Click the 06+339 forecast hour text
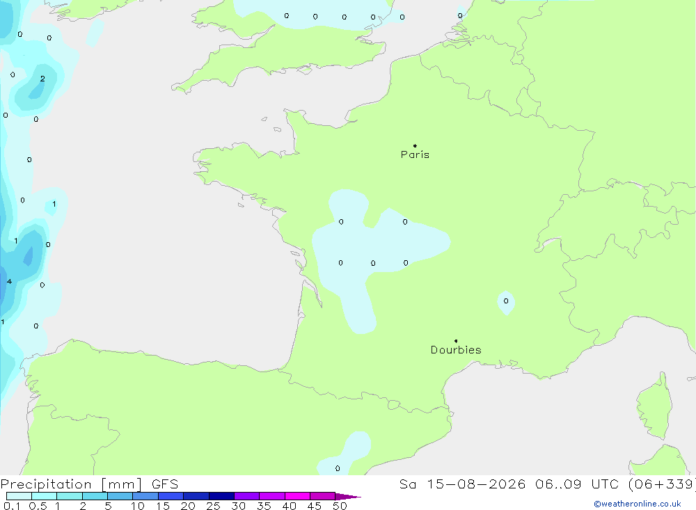The height and width of the screenshot is (510, 696). tap(662, 484)
